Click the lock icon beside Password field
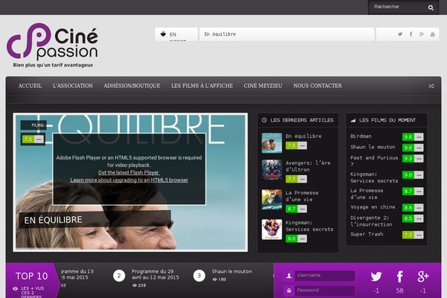Viewport: 447px width, 298px height. coord(289,291)
